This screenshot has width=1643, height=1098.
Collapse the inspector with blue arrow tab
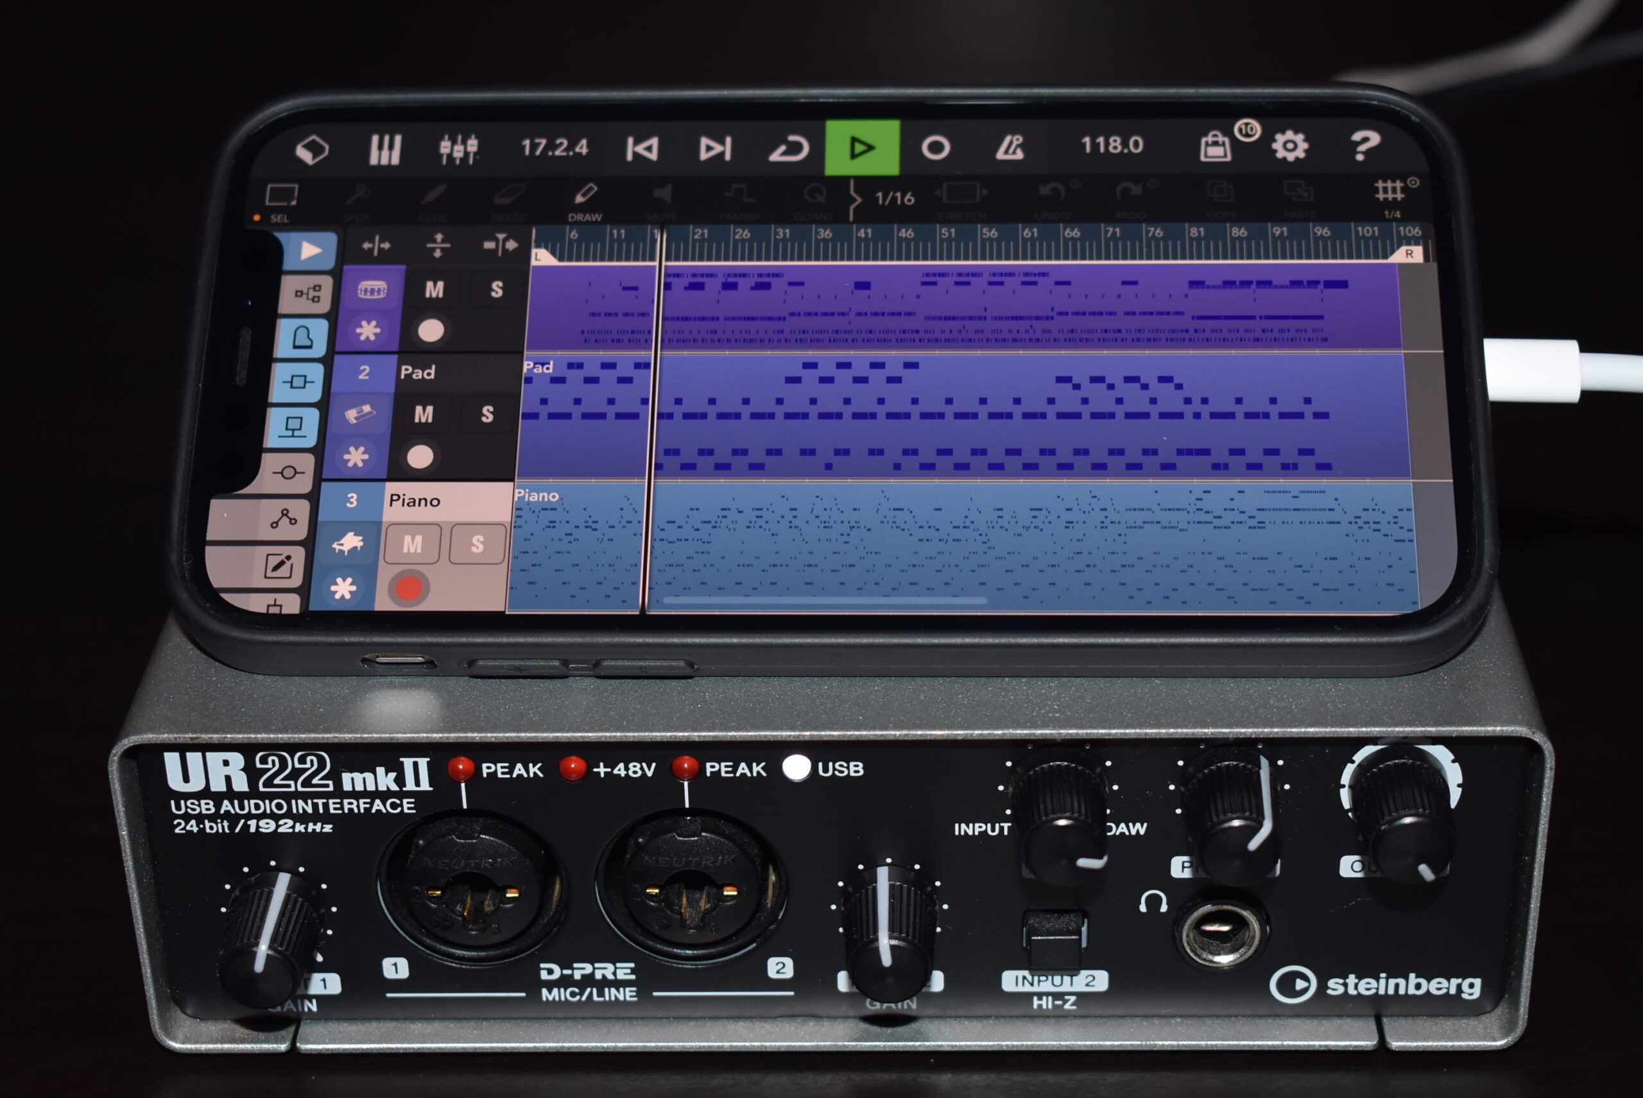click(310, 251)
